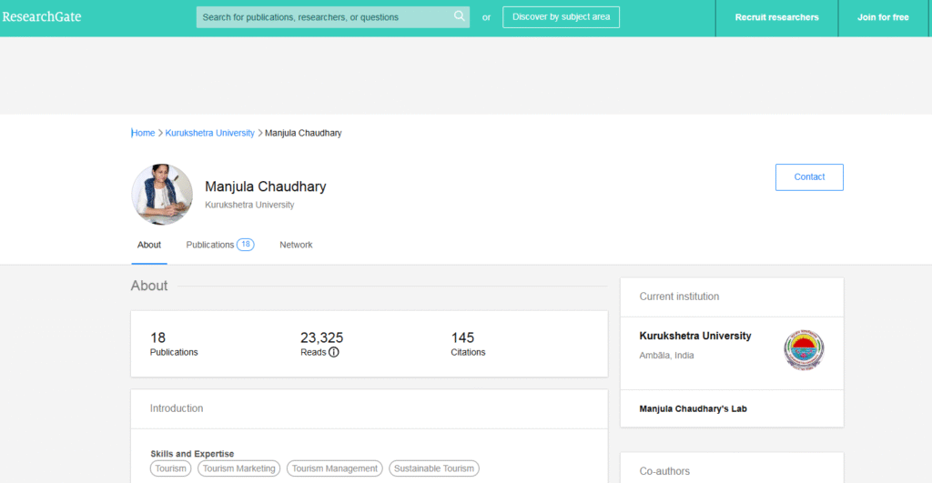
Task: Select the About tab
Action: coord(149,245)
